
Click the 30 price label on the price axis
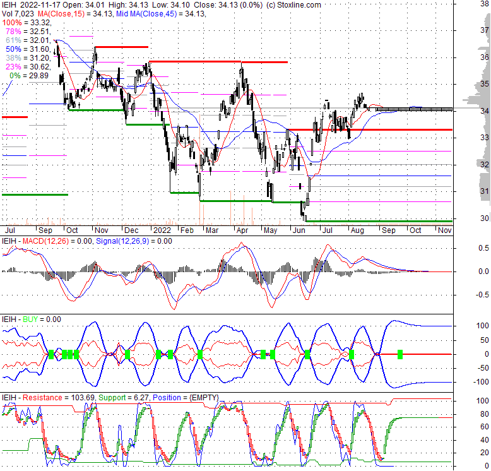[485, 218]
